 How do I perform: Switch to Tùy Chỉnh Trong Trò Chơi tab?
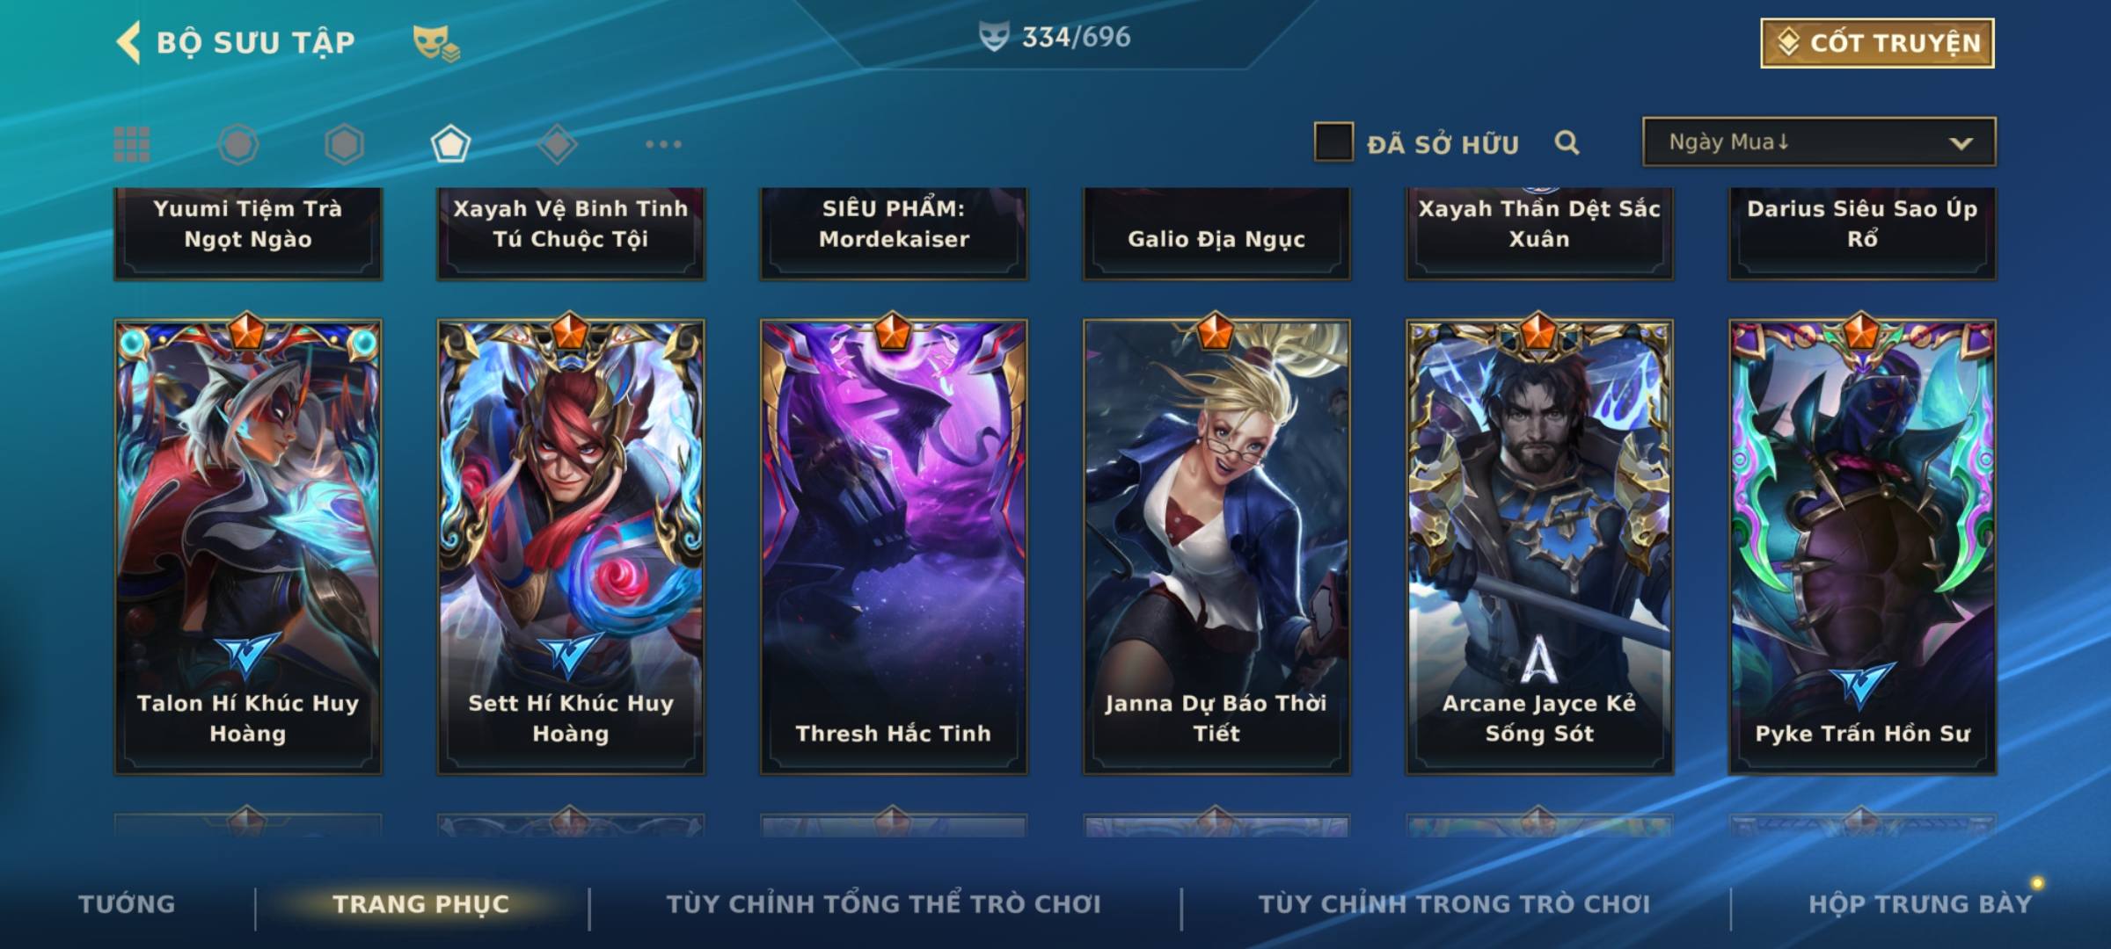click(1454, 903)
